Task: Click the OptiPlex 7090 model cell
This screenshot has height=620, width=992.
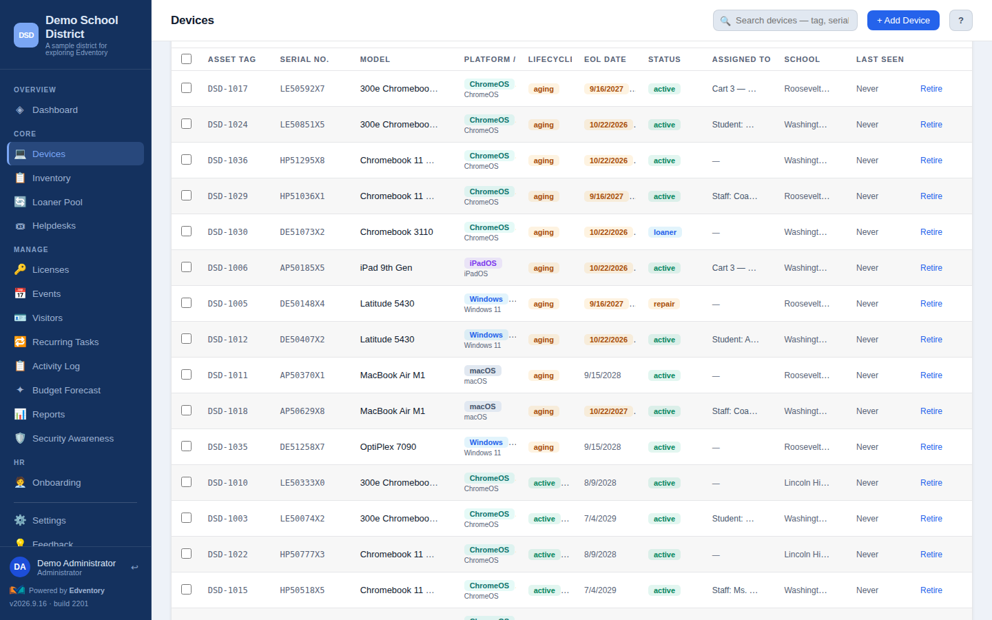Action: (389, 447)
